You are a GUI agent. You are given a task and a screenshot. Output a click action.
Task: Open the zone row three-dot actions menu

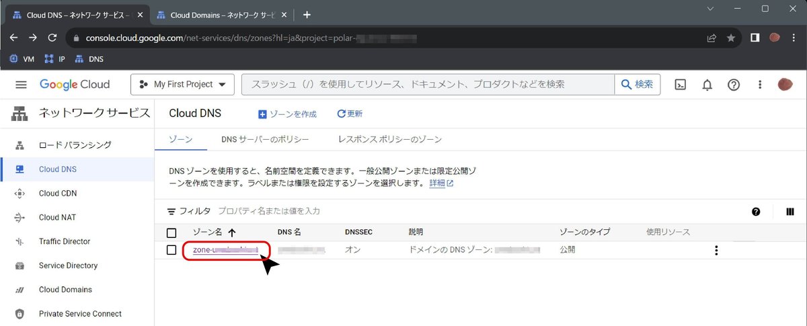pos(716,250)
